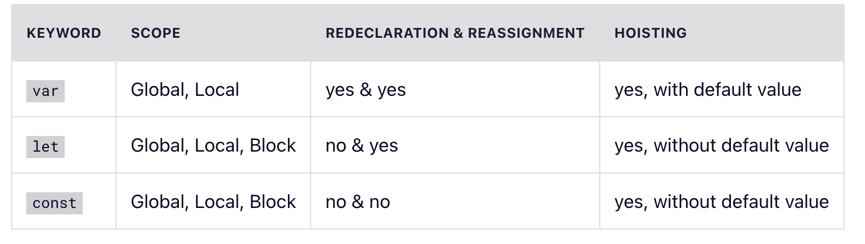Click let row's "yes, without default value"

point(721,146)
